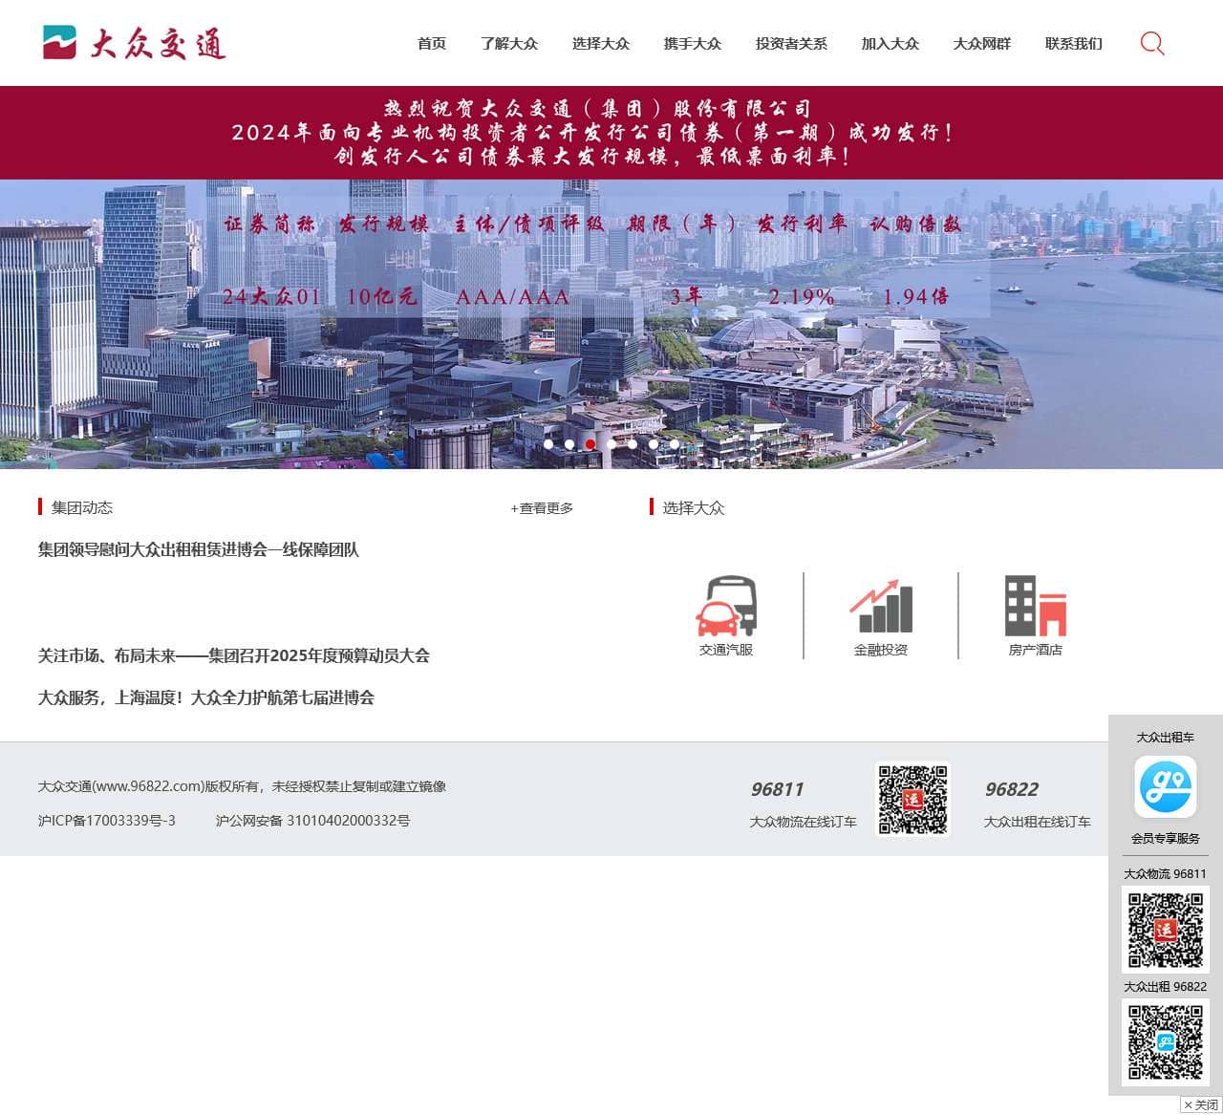
Task: Open the 金融投资 bar chart icon
Action: 881,606
